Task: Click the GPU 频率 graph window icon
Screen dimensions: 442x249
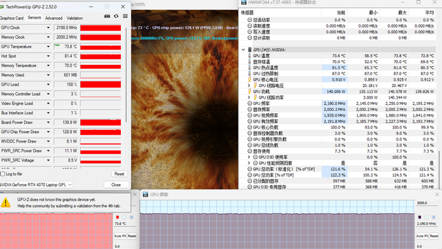Action: 146,195
